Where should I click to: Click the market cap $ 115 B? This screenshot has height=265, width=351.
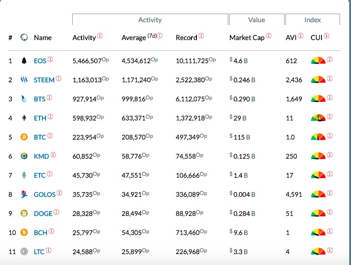point(240,137)
